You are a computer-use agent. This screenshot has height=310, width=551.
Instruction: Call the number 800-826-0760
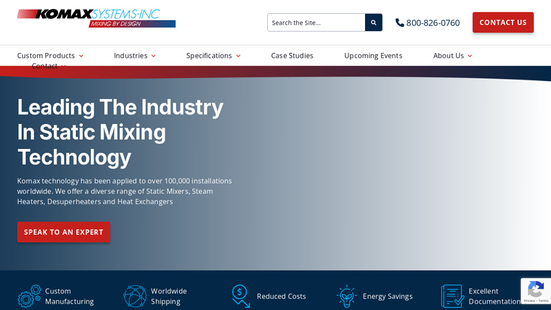433,23
